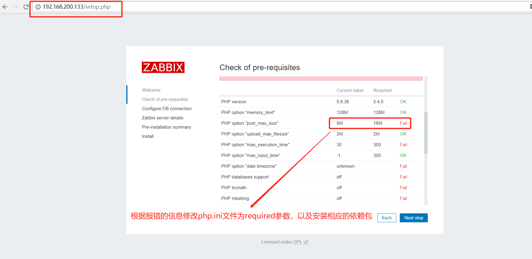This screenshot has width=532, height=259.
Task: Click the Fail status for PHP mbstring
Action: point(403,198)
